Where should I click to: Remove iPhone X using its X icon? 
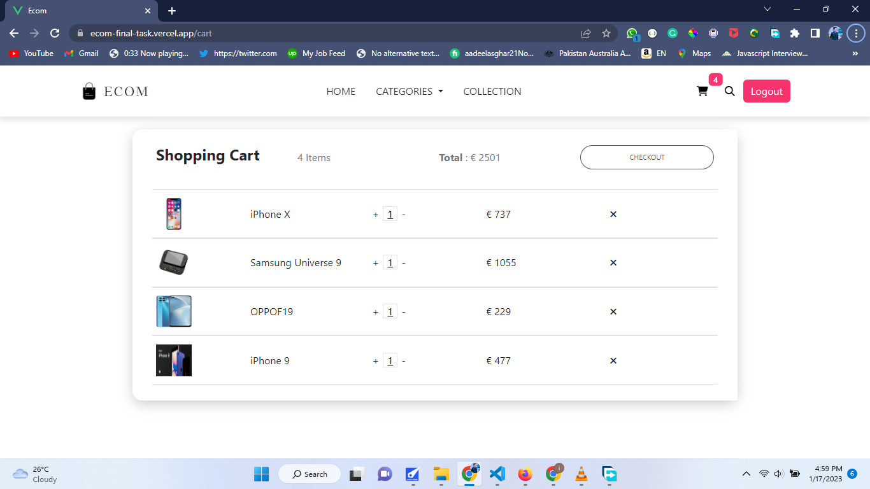613,214
